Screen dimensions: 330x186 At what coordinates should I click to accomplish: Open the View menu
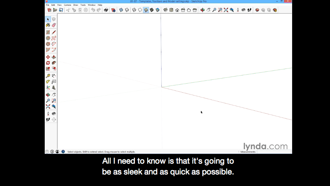(60, 5)
